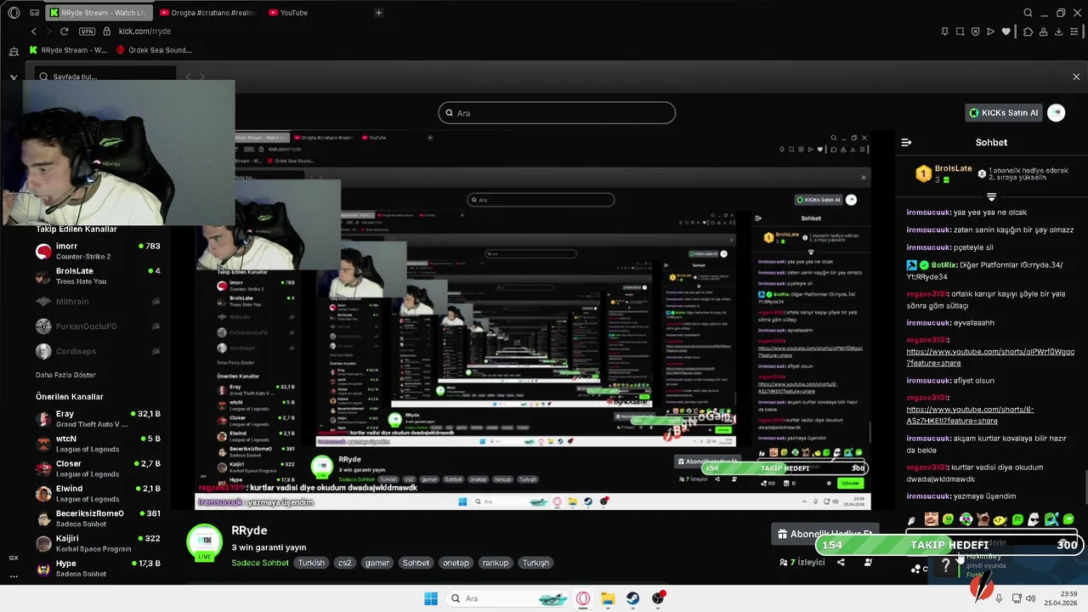Screen dimensions: 1088x612
Task: Add page to bookmarks heart
Action: pos(1006,31)
